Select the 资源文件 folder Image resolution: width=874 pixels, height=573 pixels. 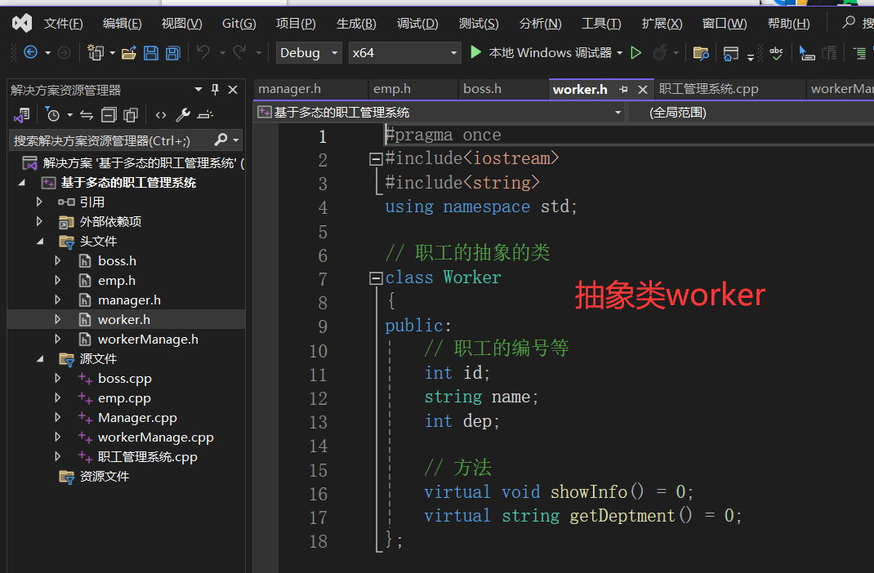click(104, 476)
